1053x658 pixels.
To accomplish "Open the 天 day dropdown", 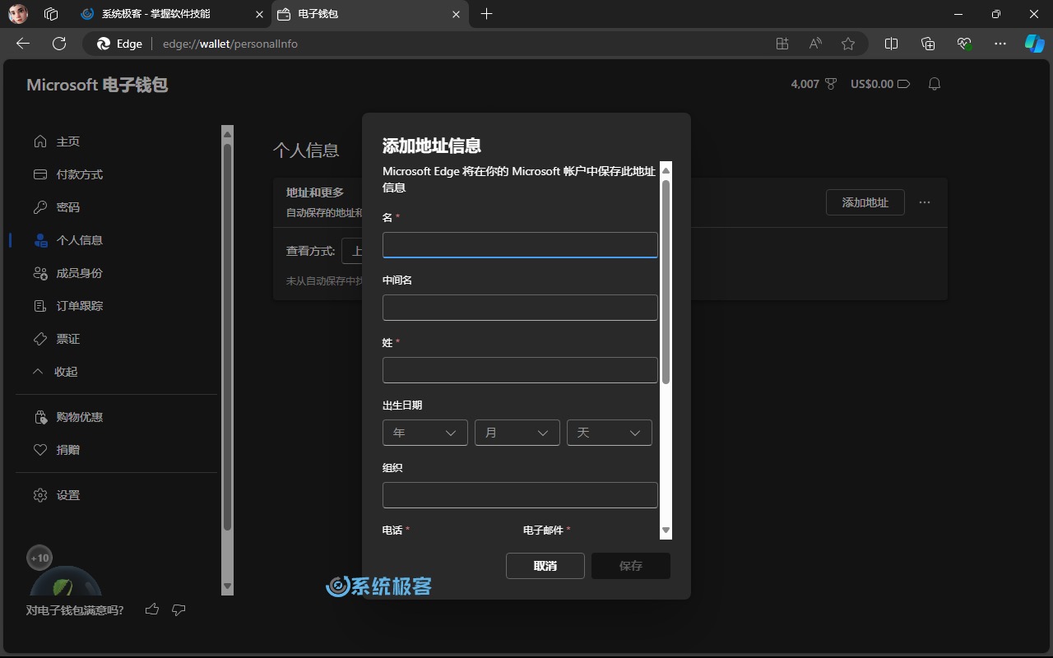I will tap(610, 433).
